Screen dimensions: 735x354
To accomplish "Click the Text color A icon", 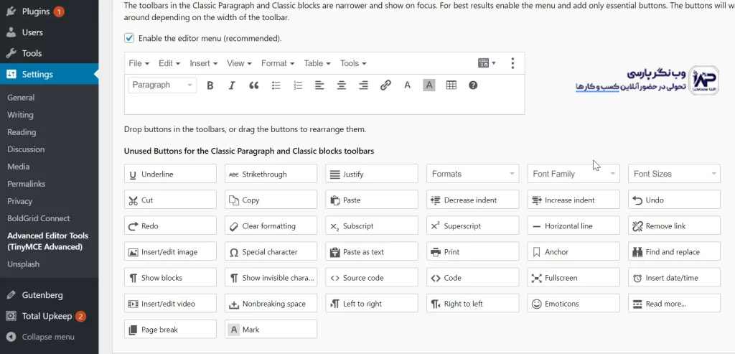I will [x=408, y=85].
